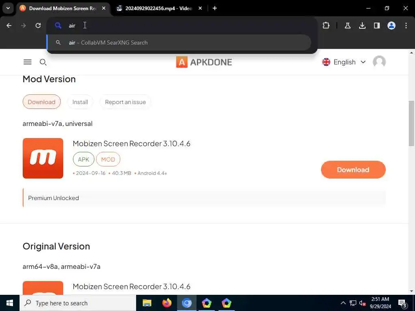Open the network status tray icon
Screen dimensions: 415x311
(353, 303)
